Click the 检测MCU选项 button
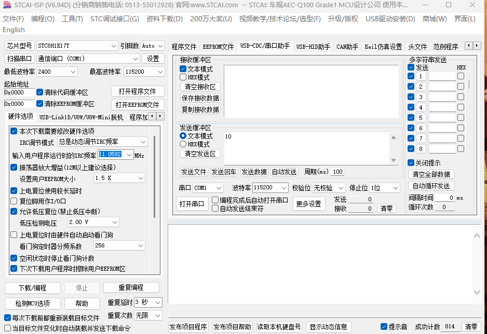Image resolution: width=487 pixels, height=334 pixels. (x=33, y=303)
